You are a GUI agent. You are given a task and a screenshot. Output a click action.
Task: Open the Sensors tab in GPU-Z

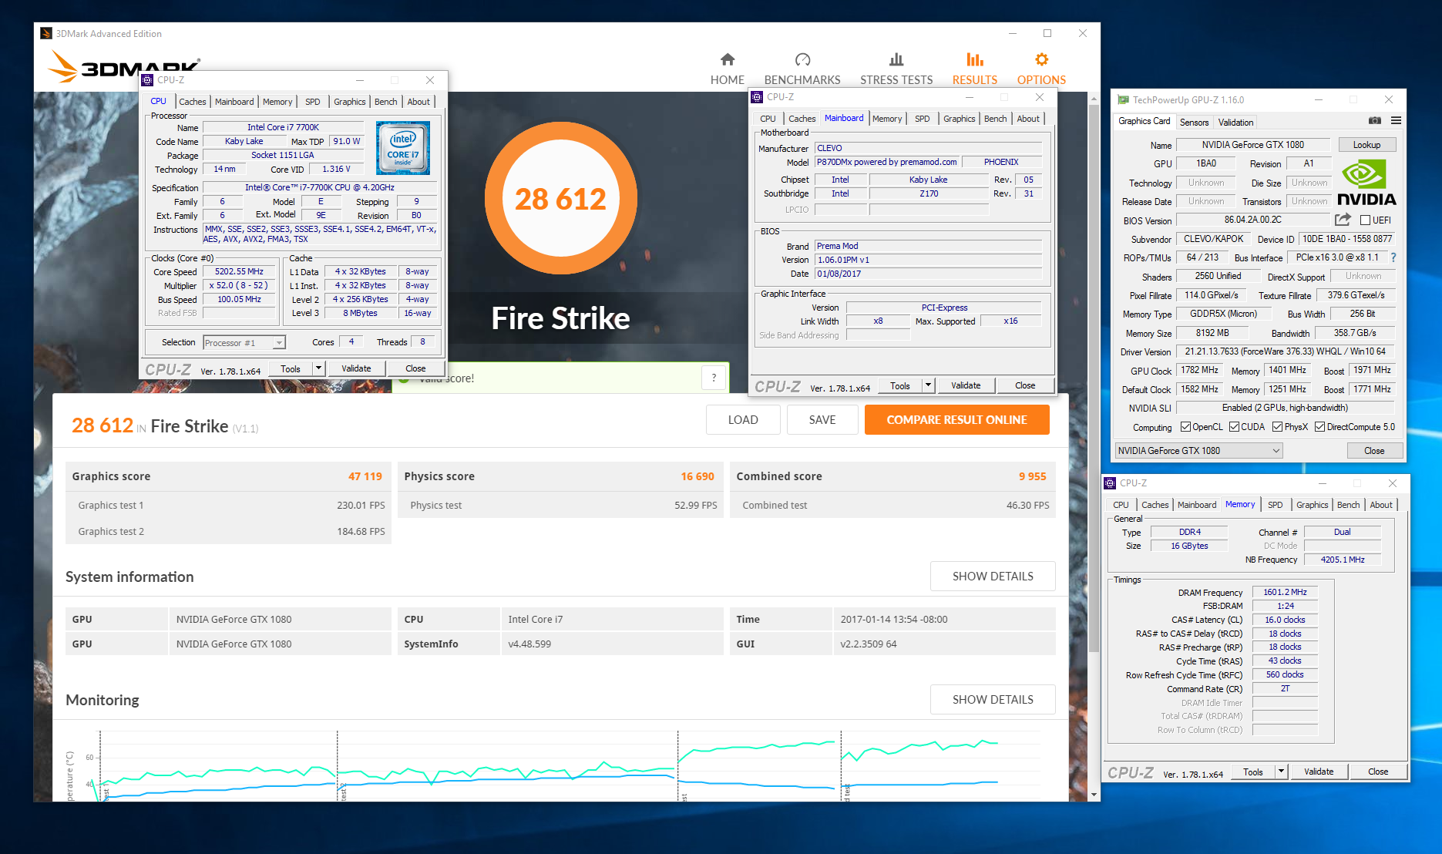(1194, 123)
